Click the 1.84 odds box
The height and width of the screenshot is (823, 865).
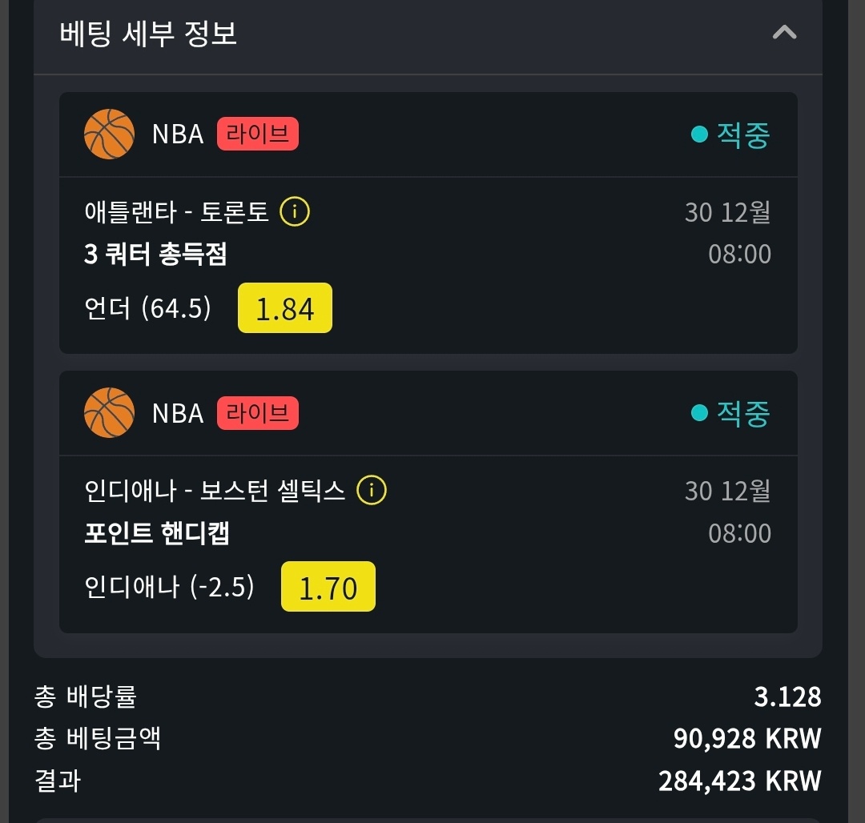click(x=285, y=308)
